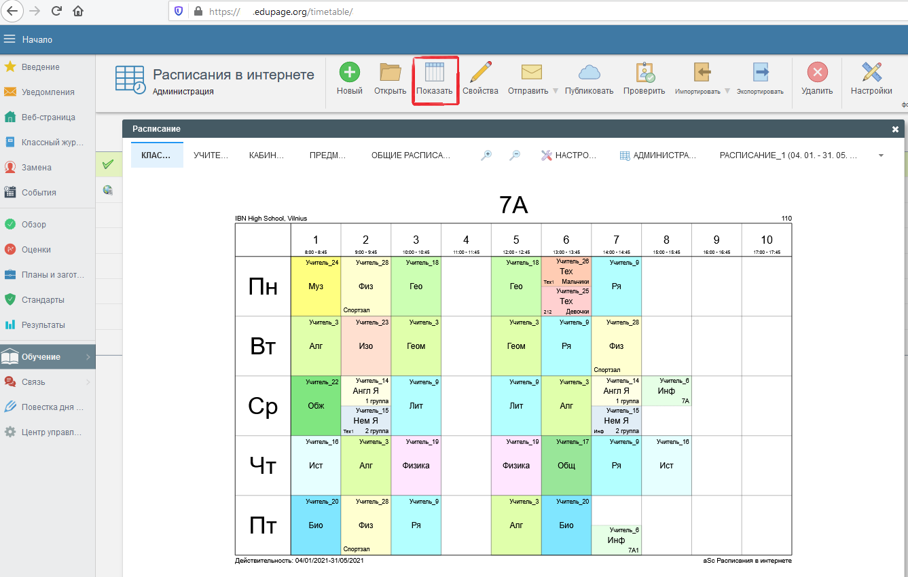Zoom out of the timetable
The height and width of the screenshot is (577, 908).
pyautogui.click(x=515, y=155)
